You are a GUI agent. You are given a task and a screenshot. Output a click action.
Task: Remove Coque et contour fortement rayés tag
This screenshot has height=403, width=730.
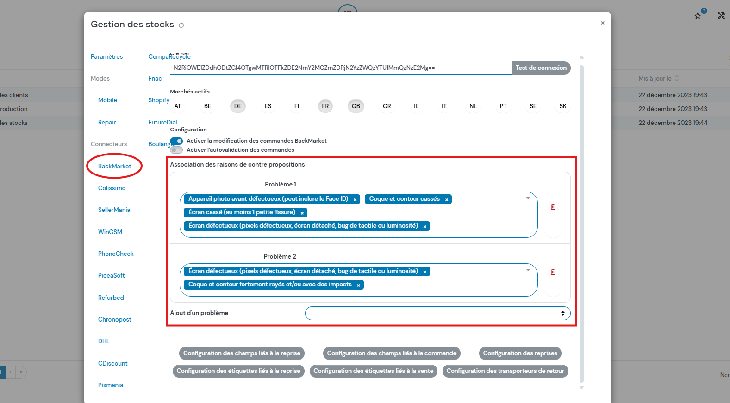(359, 285)
